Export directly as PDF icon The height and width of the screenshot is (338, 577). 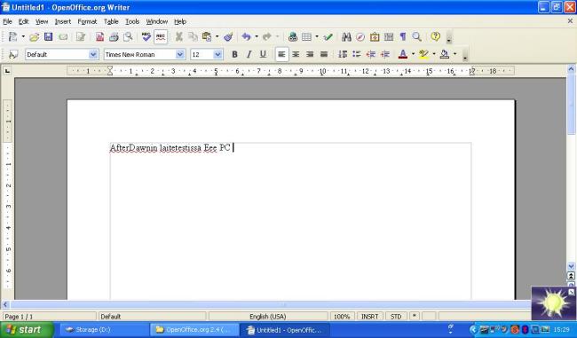(99, 36)
